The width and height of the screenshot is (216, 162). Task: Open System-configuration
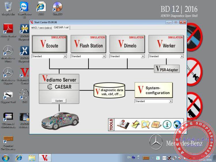(154, 90)
